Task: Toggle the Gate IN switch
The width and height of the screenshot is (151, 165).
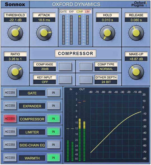Action: tap(53, 93)
